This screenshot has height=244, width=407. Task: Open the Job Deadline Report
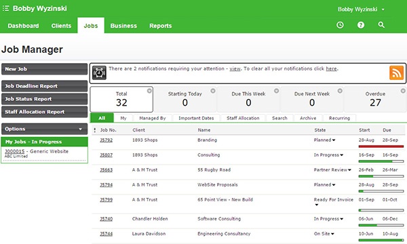44,86
